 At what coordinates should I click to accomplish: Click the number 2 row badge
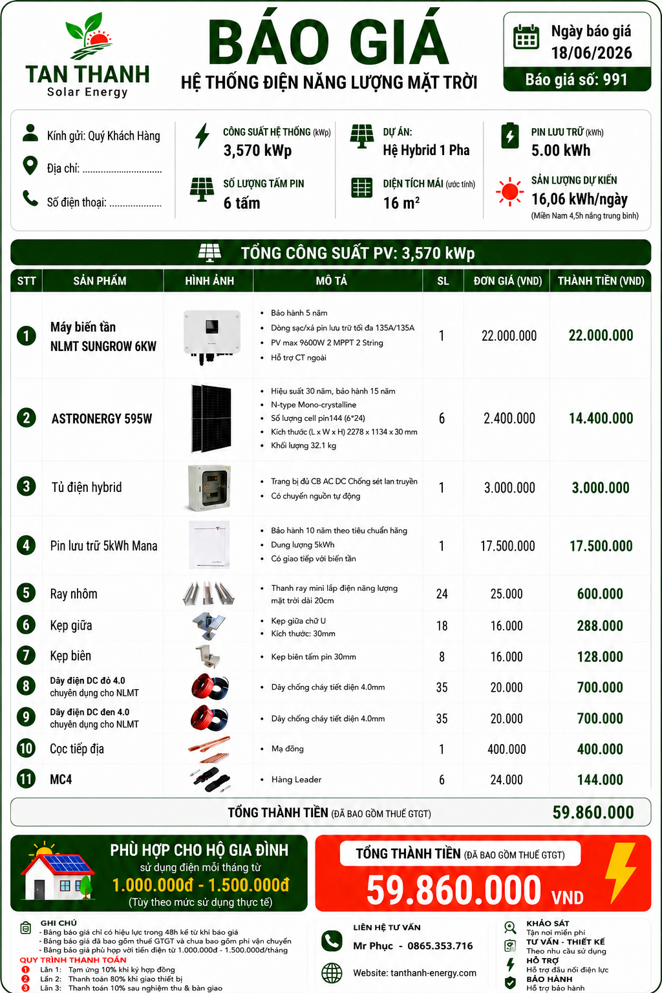click(26, 418)
